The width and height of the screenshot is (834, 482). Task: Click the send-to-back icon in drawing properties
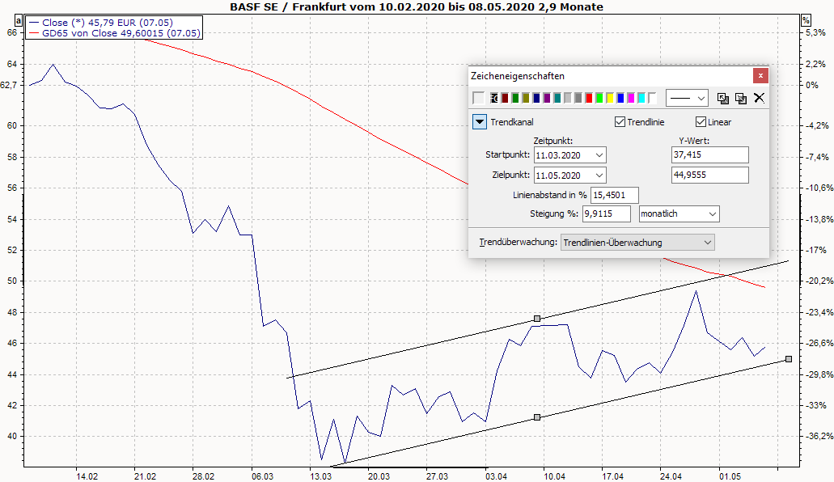click(741, 98)
